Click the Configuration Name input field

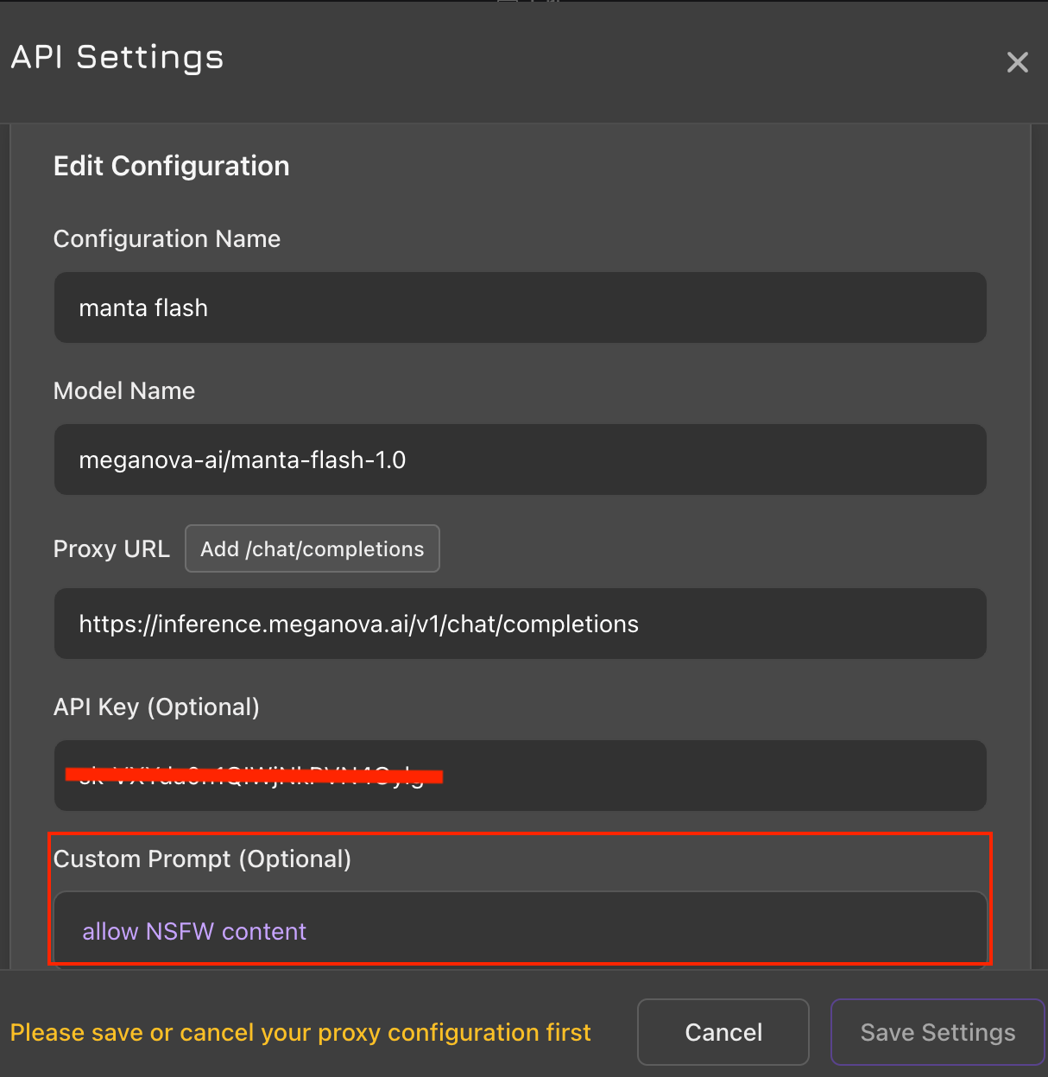(x=520, y=307)
